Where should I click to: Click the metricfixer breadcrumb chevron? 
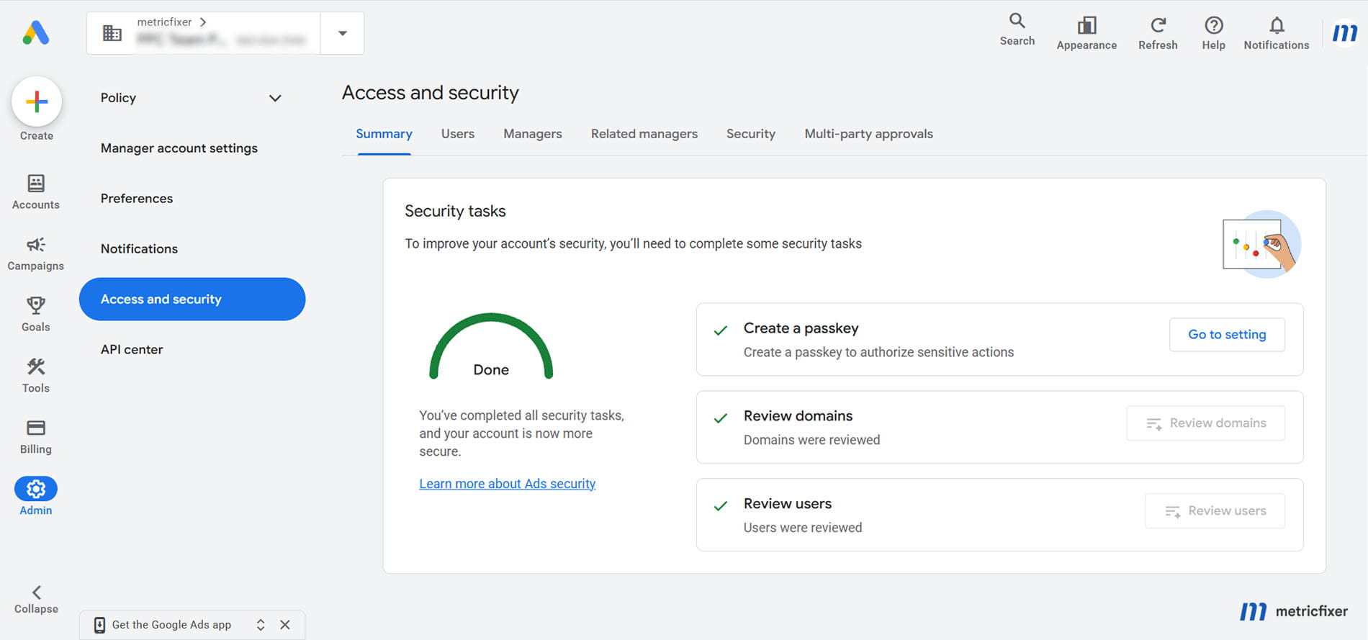coord(203,22)
